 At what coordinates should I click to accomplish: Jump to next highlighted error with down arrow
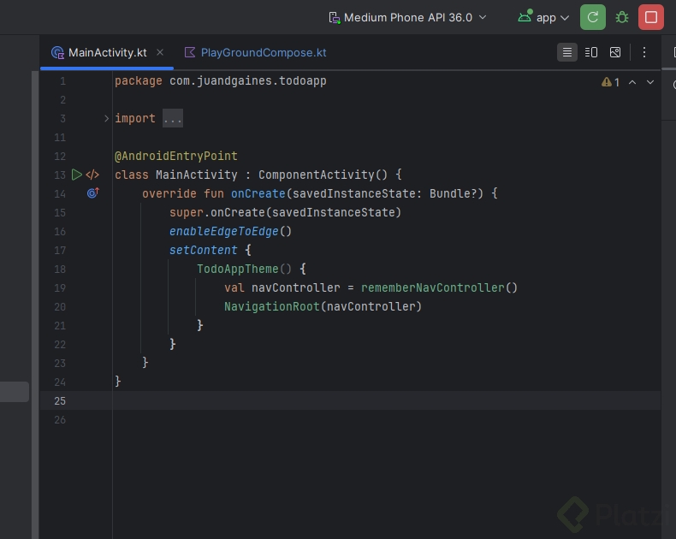(650, 82)
